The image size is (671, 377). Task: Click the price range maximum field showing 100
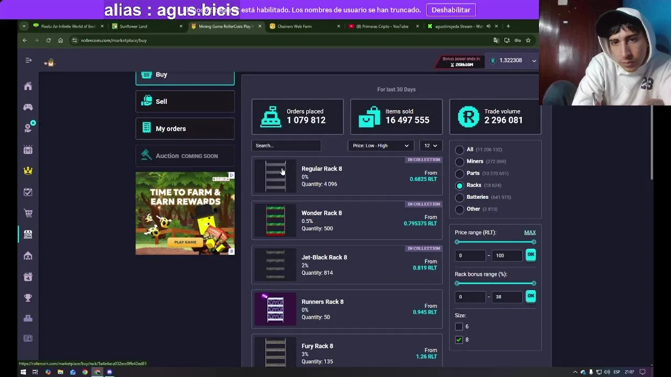(x=507, y=256)
